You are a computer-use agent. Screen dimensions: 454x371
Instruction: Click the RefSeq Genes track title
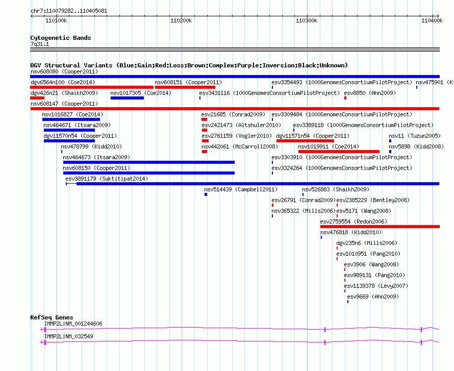(52, 317)
